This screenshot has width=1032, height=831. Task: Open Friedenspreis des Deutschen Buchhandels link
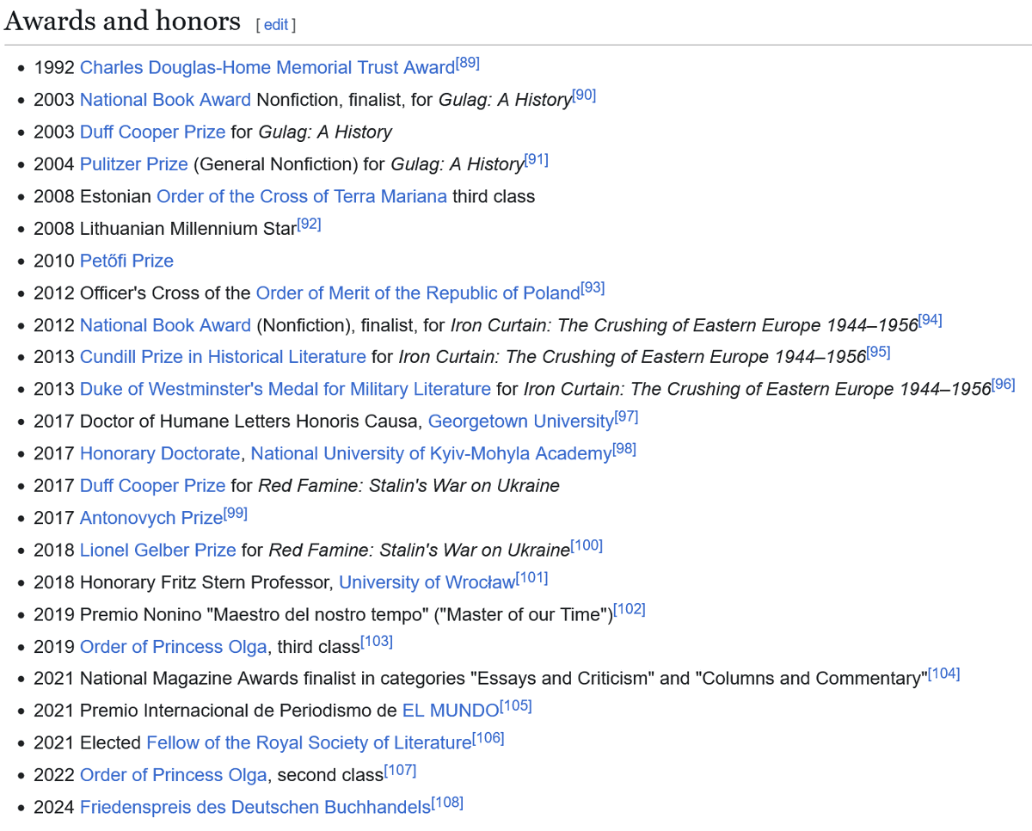point(255,807)
